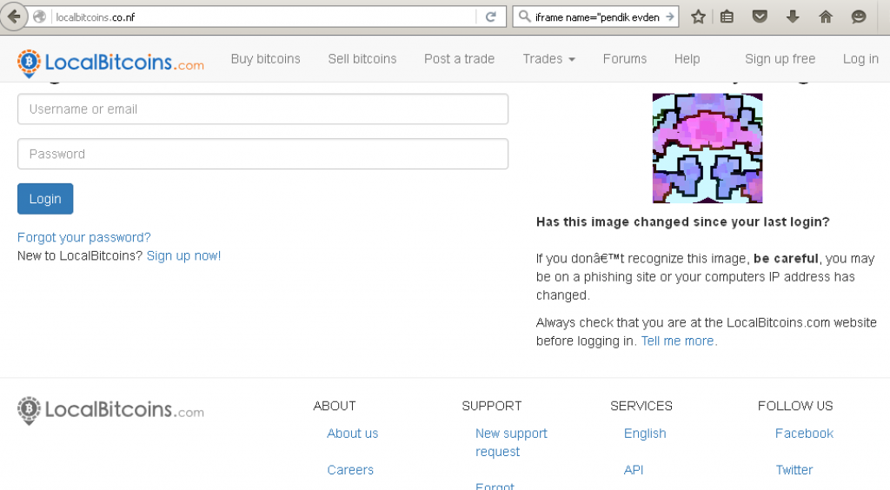Open the Tell me more link
Image resolution: width=890 pixels, height=490 pixels.
[x=679, y=341]
